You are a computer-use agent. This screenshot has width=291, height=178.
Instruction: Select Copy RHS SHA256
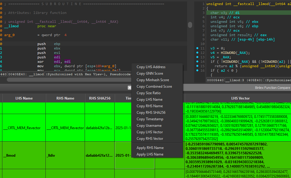(x=151, y=113)
